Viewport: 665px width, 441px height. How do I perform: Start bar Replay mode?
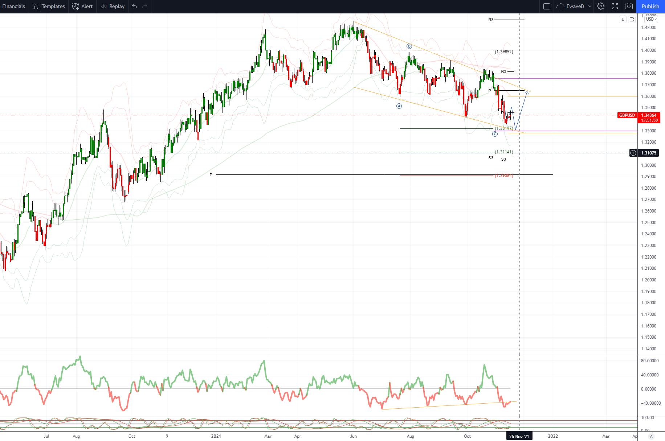[113, 6]
